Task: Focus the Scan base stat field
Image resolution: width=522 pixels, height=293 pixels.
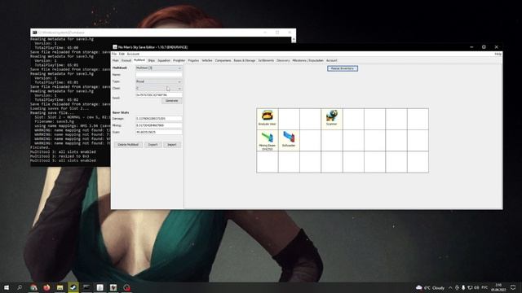Action: [x=158, y=132]
